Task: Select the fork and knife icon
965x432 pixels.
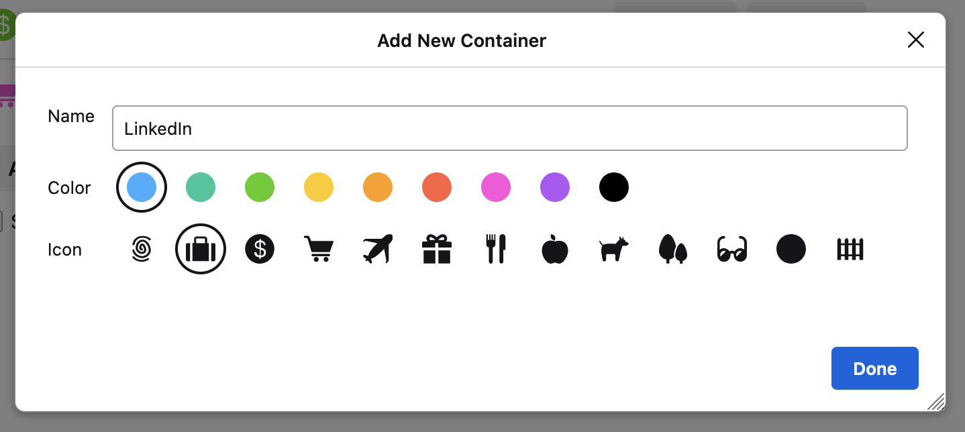Action: (496, 250)
